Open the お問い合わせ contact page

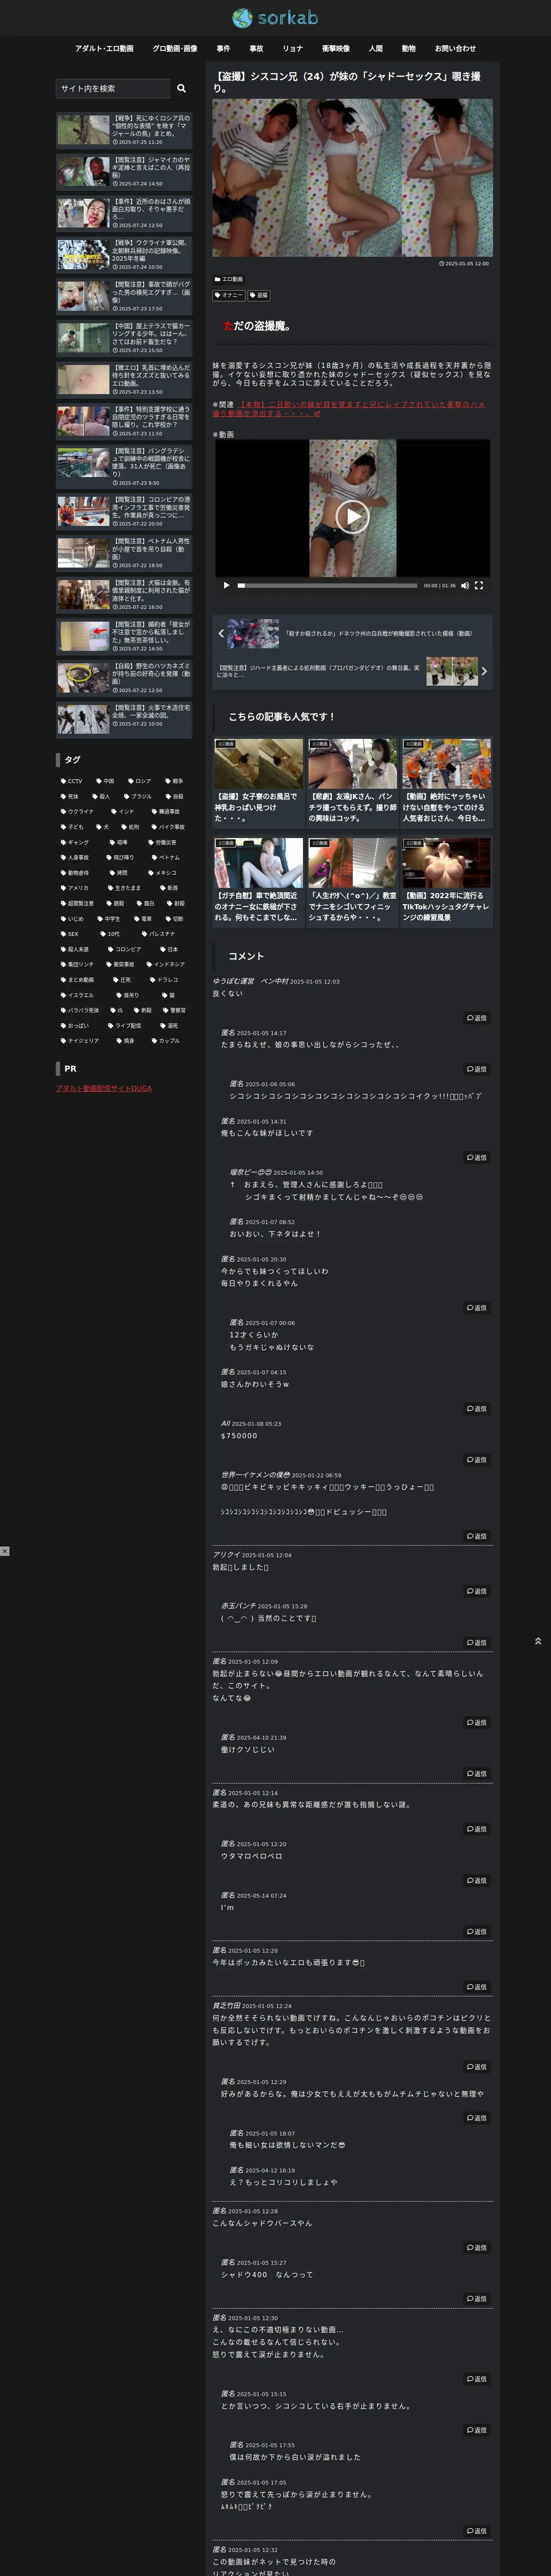tap(455, 48)
